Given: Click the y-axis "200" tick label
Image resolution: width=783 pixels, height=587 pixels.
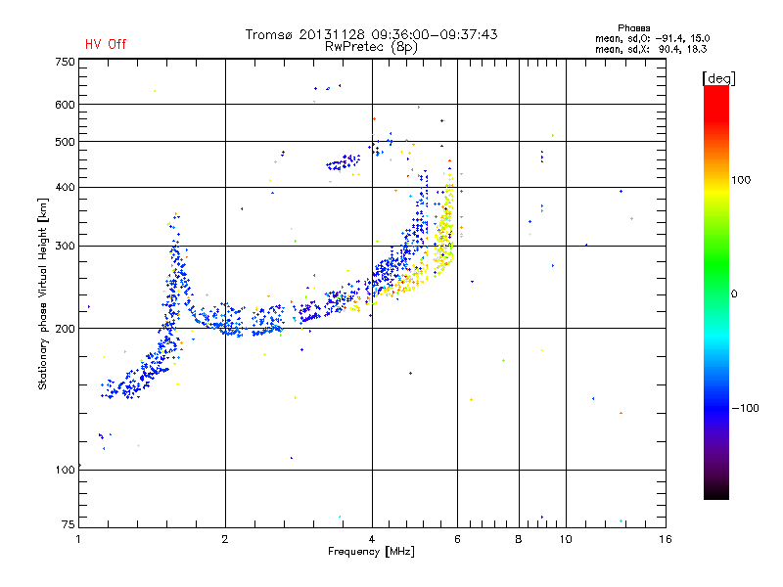Looking at the screenshot, I should coord(66,329).
